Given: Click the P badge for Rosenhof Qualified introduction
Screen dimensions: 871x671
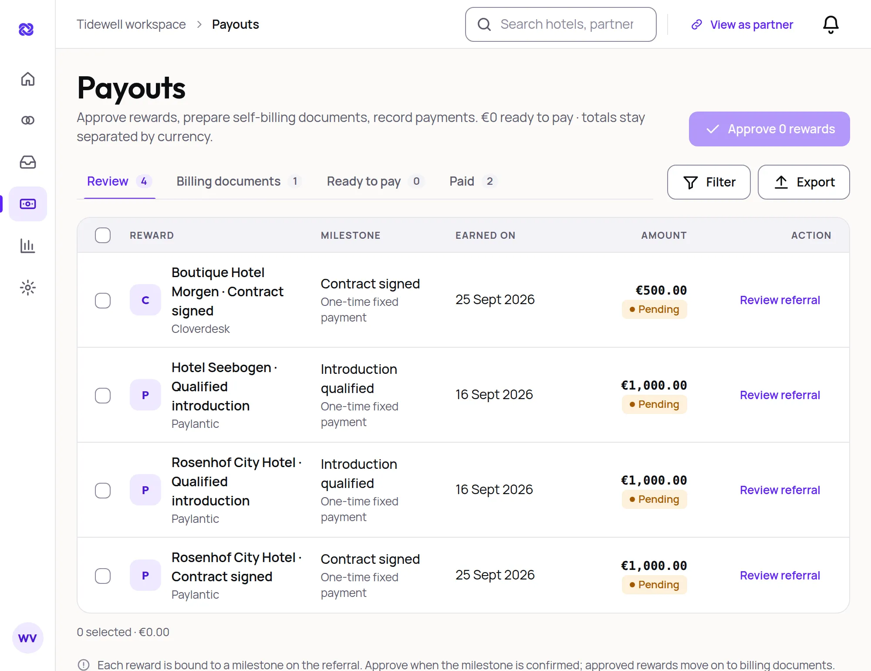Looking at the screenshot, I should click(x=145, y=490).
